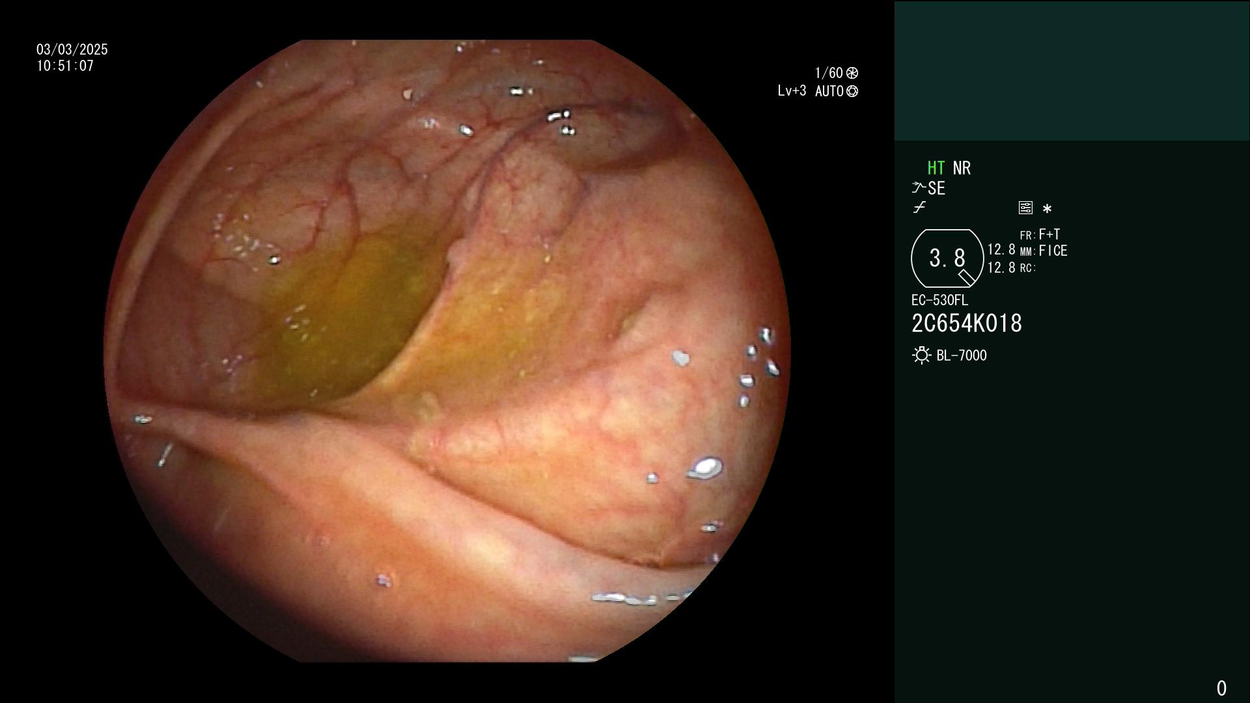The image size is (1250, 703).
Task: Click the light source lamp icon
Action: [x=921, y=355]
